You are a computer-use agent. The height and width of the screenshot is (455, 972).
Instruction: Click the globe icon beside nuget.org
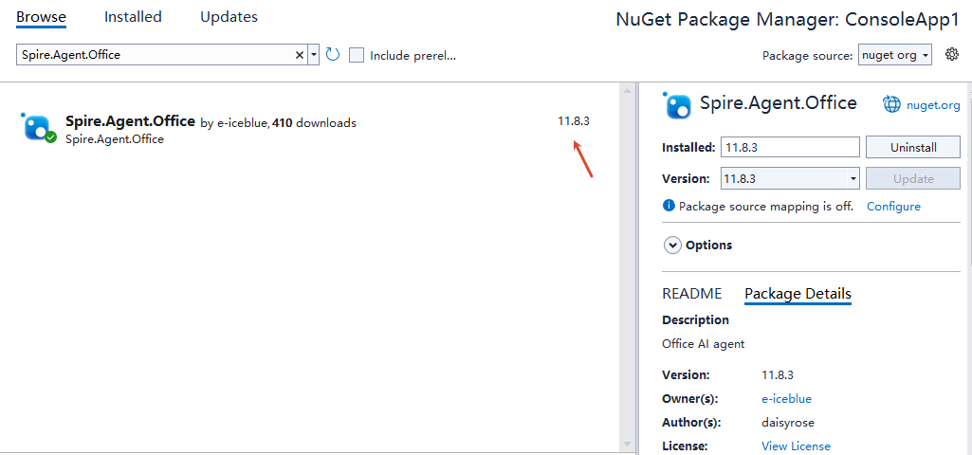click(891, 105)
